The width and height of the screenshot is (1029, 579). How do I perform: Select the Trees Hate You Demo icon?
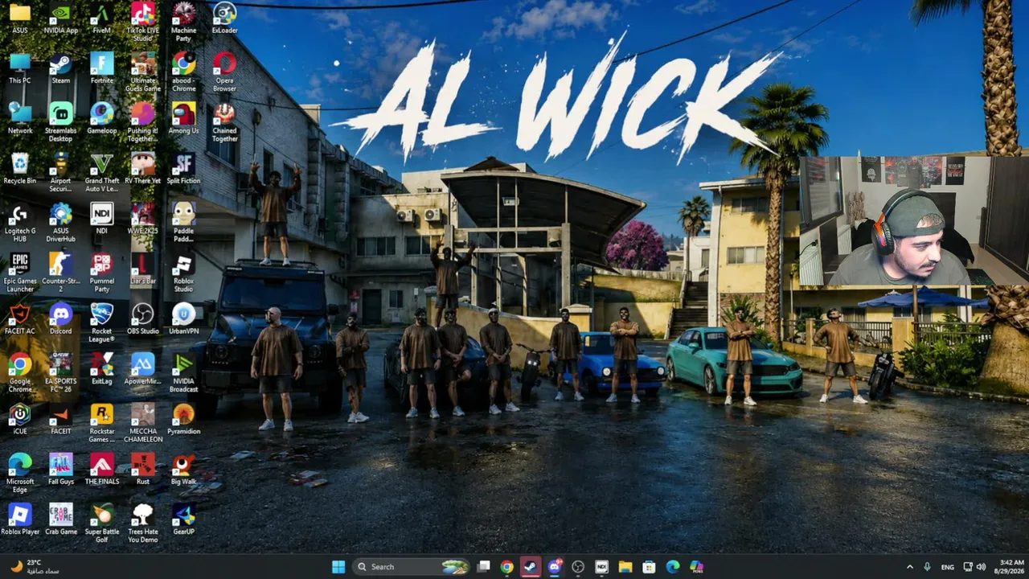click(x=143, y=522)
